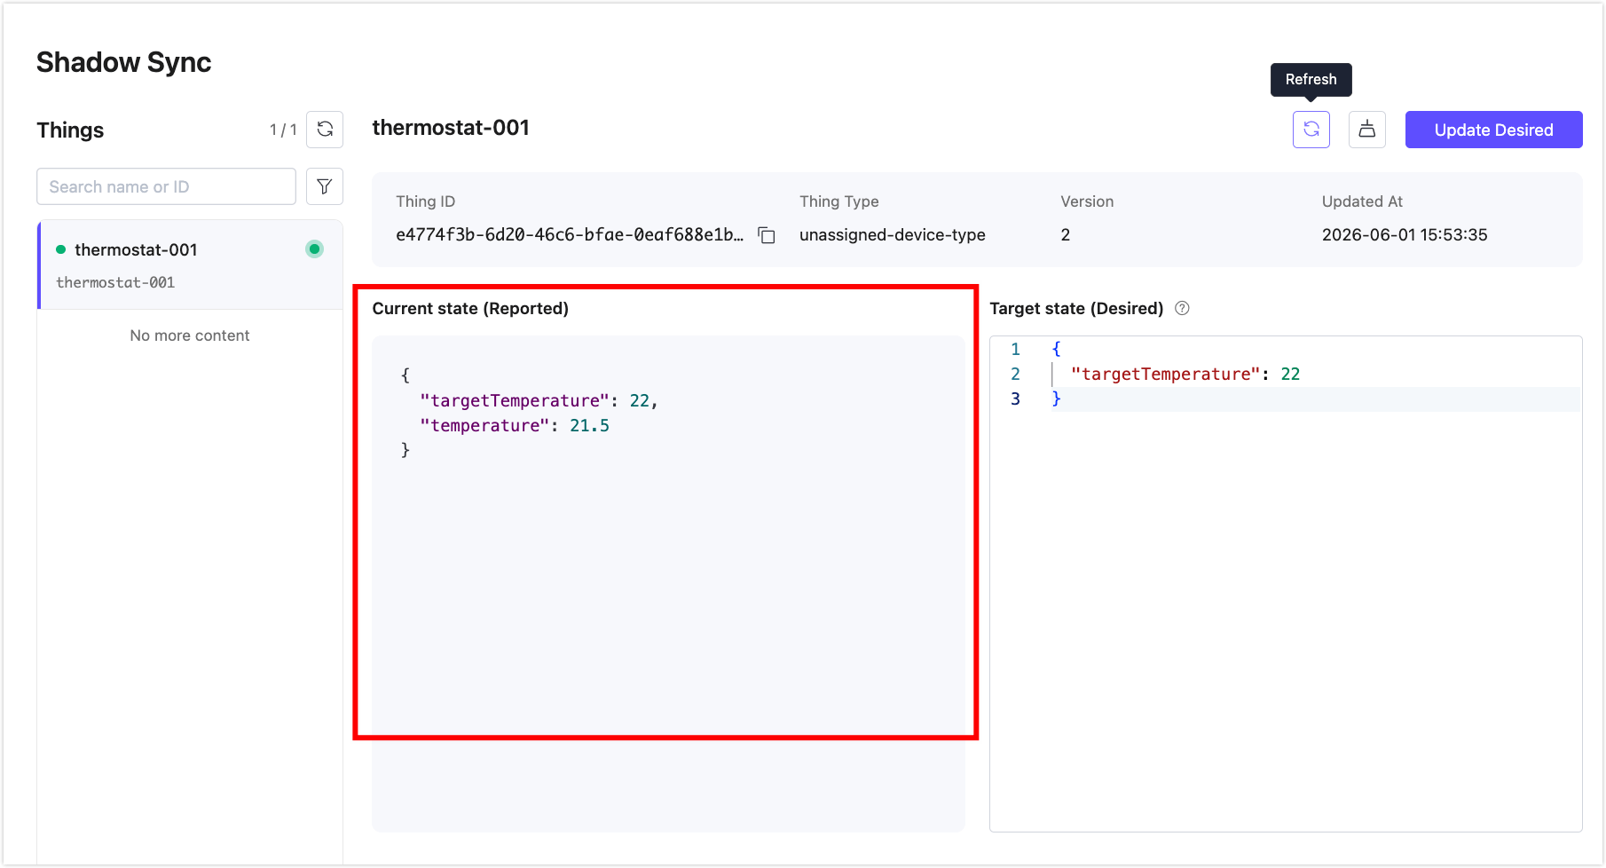Click the thermostat-001 page heading
This screenshot has width=1606, height=868.
(451, 128)
